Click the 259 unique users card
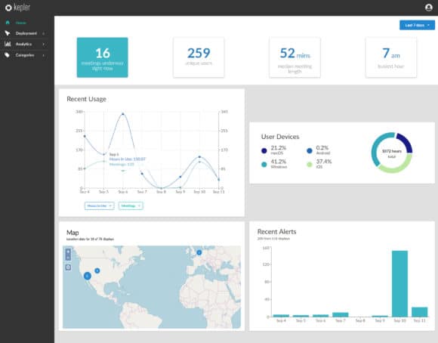The width and height of the screenshot is (438, 343). (199, 57)
